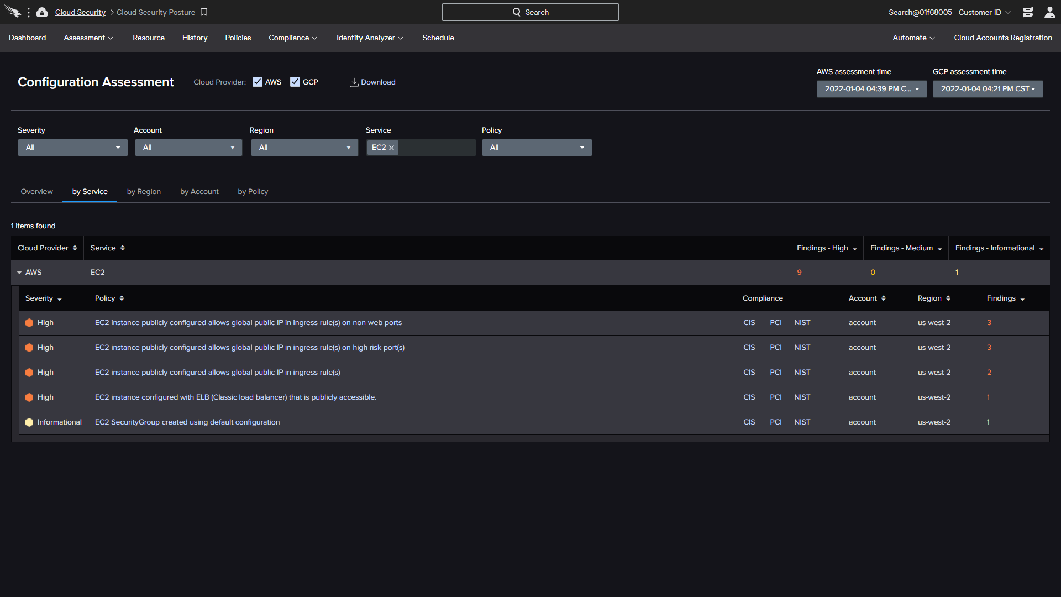Open EC2 SecurityGroup default configuration policy
This screenshot has height=597, width=1061.
coord(187,422)
